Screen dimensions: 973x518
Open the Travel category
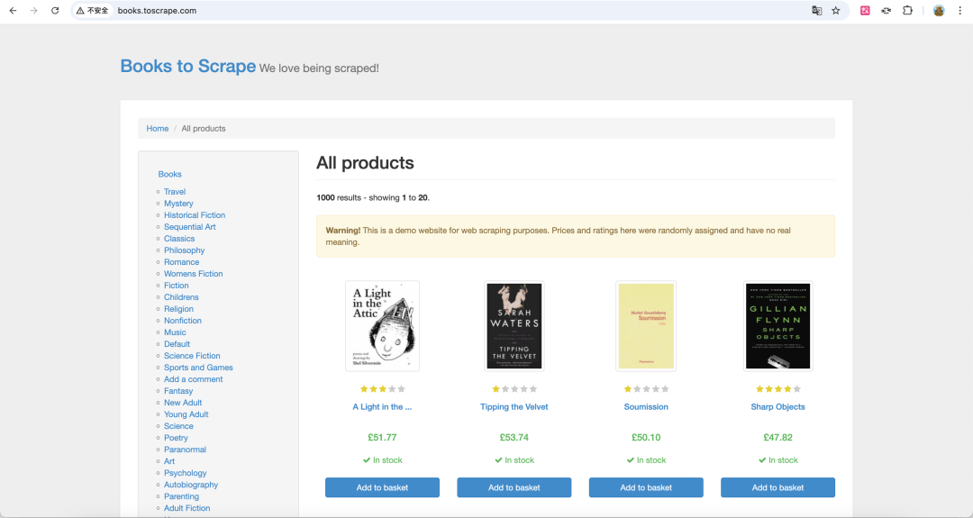175,192
